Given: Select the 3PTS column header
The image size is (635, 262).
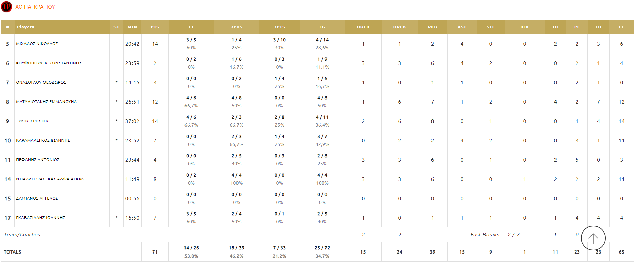Looking at the screenshot, I should pyautogui.click(x=279, y=27).
